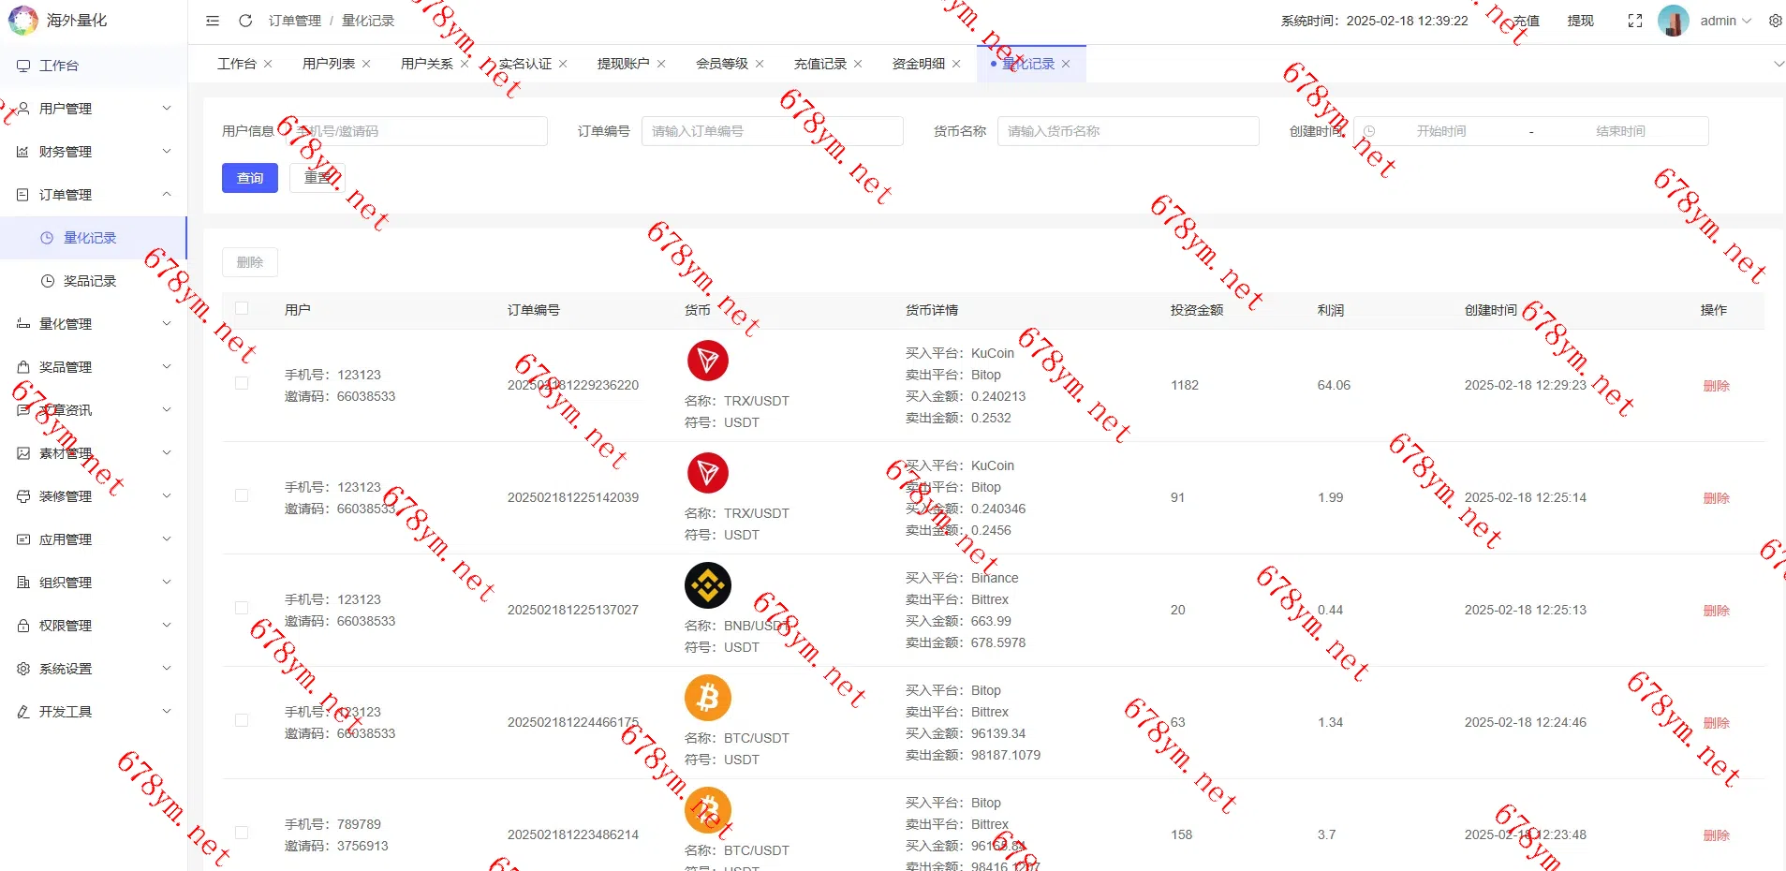Toggle the select-all checkbox in table header

242,308
